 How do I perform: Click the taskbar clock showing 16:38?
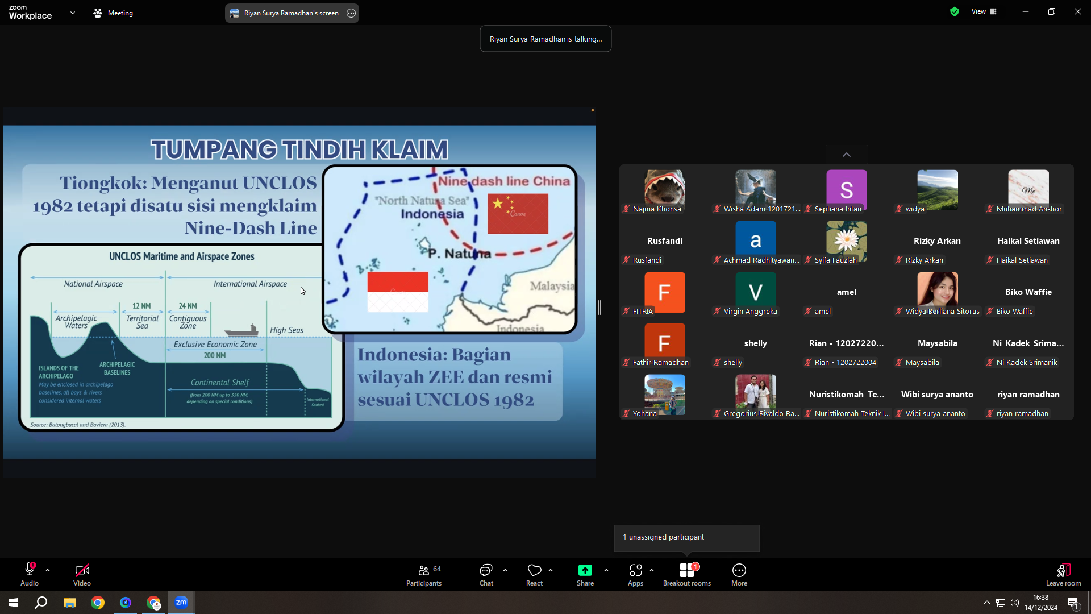coord(1041,603)
